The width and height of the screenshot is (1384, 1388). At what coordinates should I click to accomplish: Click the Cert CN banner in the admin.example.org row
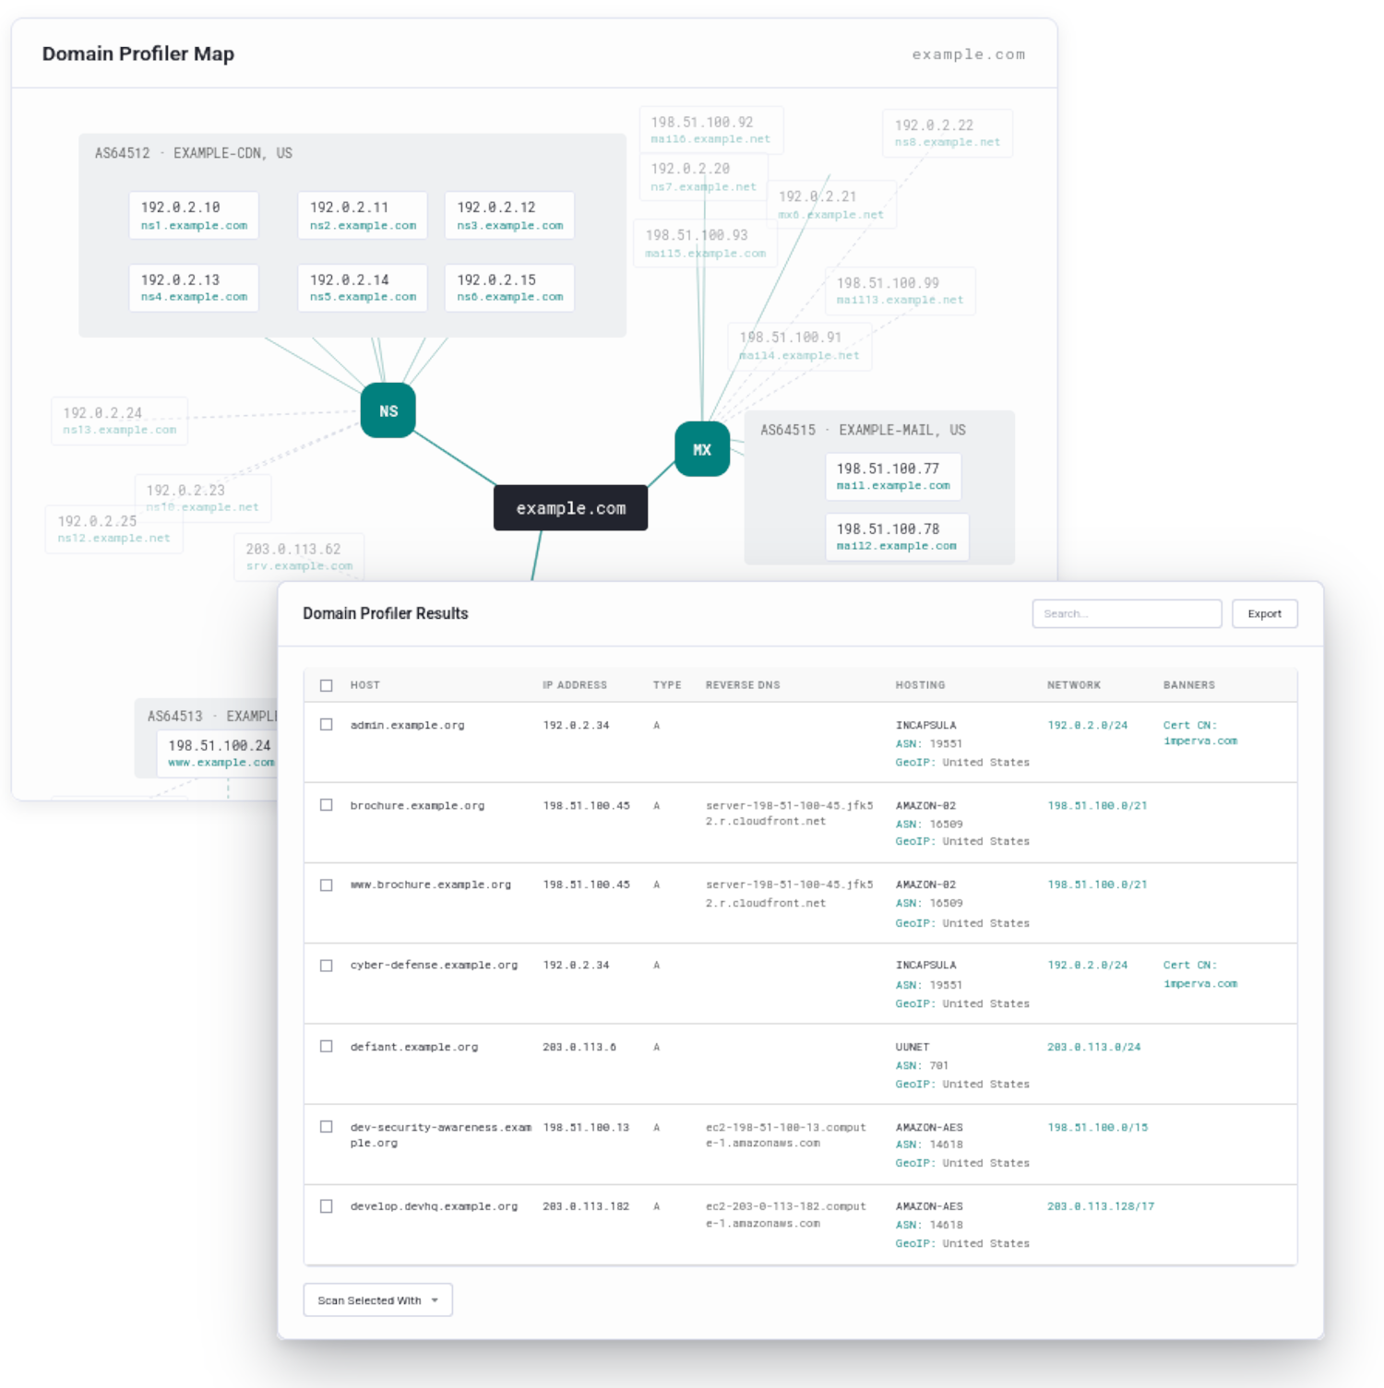(1200, 733)
